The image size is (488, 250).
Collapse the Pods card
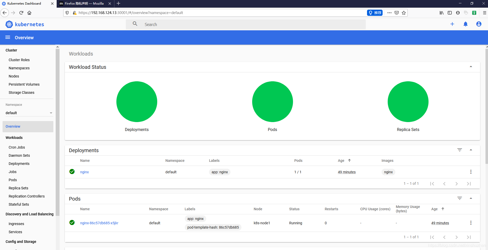click(x=471, y=198)
